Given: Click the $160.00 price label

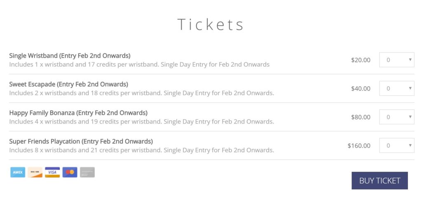Looking at the screenshot, I should [x=359, y=145].
